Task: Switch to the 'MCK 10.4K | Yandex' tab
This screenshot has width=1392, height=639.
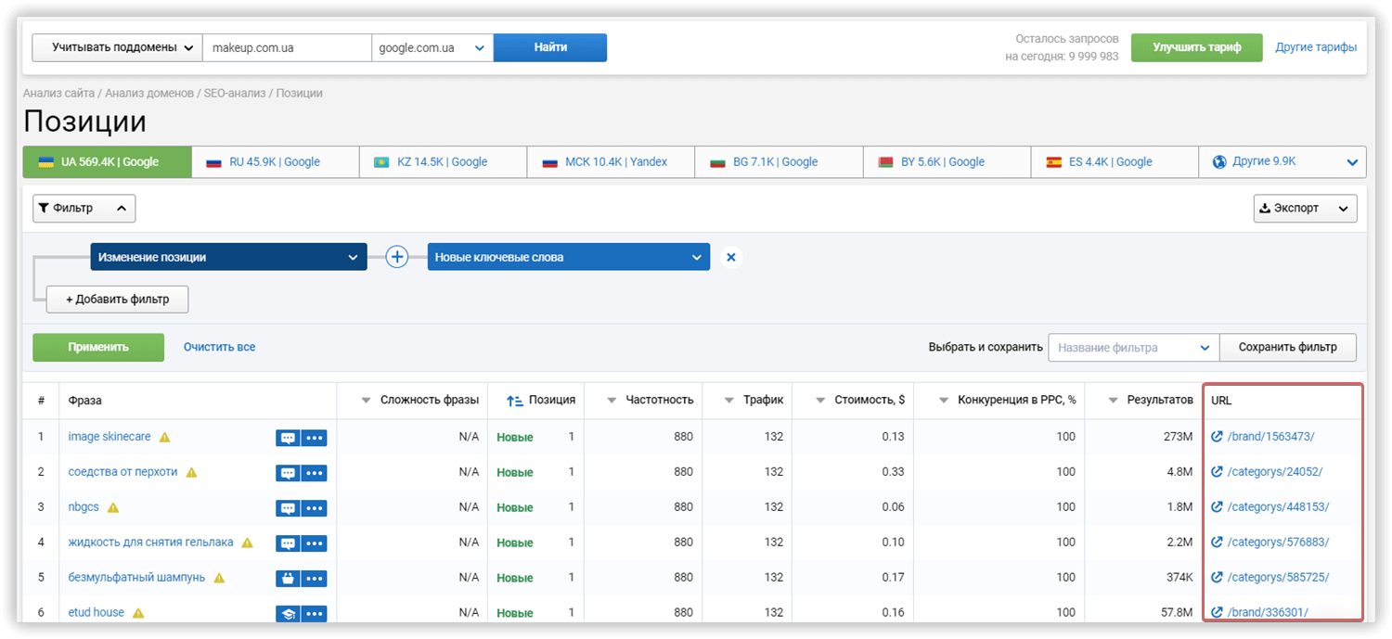Action: pos(611,161)
